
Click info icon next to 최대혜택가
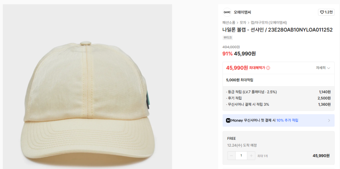(268, 68)
